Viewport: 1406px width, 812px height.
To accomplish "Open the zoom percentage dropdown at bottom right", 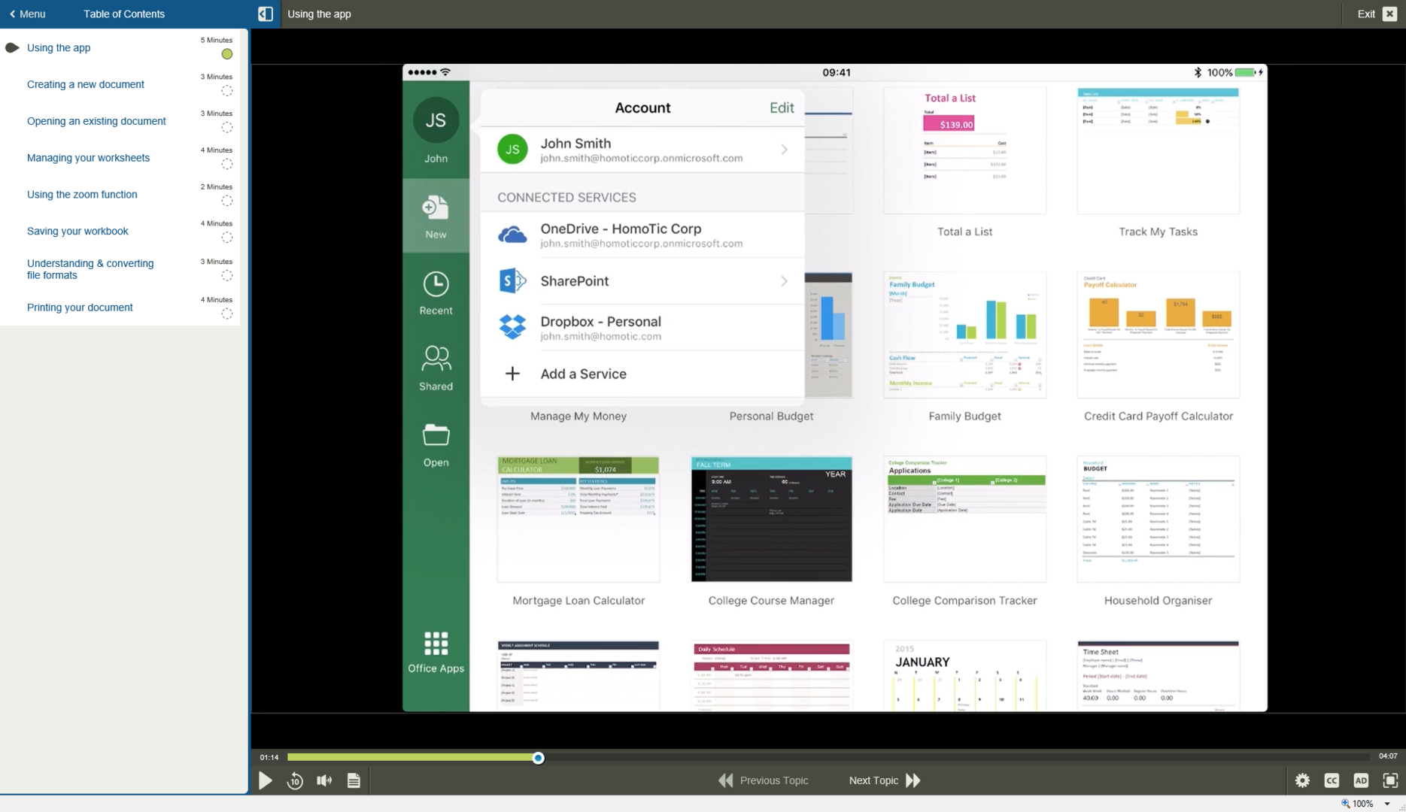I will pos(1387,803).
